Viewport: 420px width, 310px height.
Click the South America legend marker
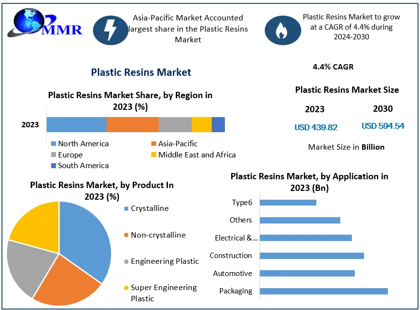[x=53, y=166]
